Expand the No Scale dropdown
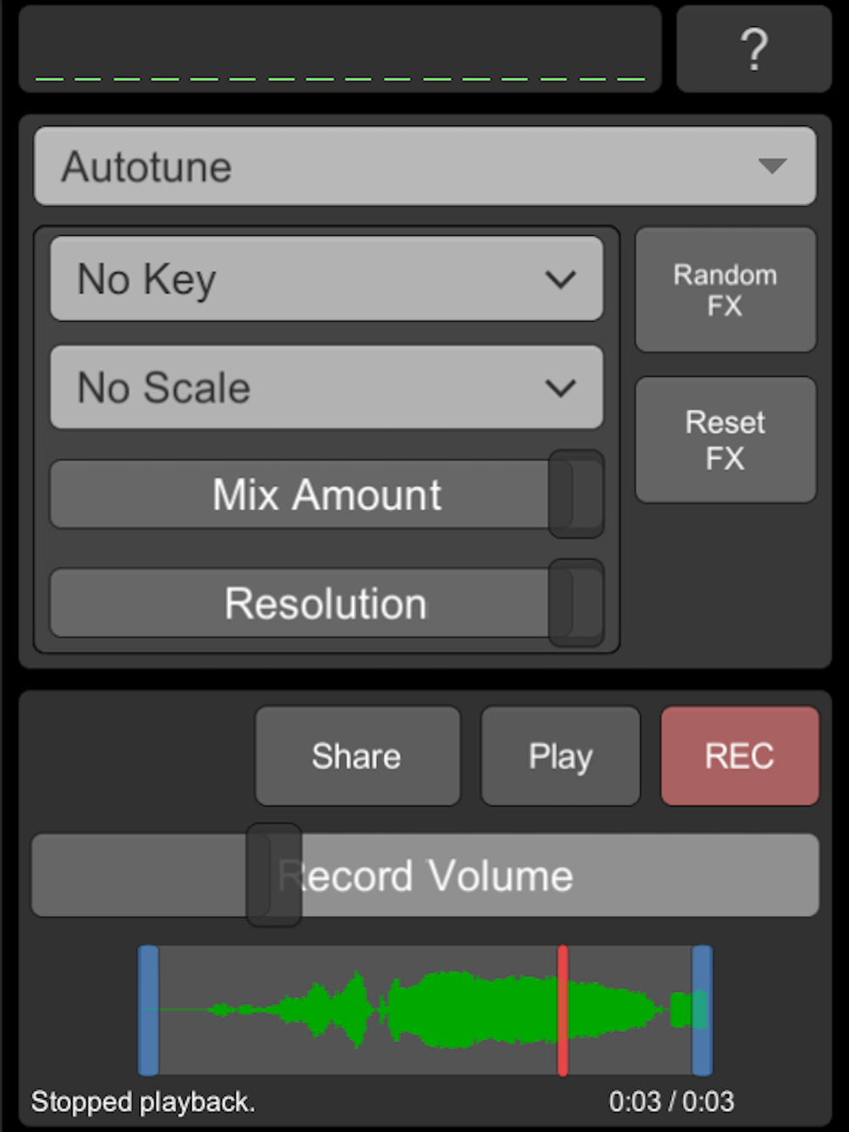 [x=327, y=388]
